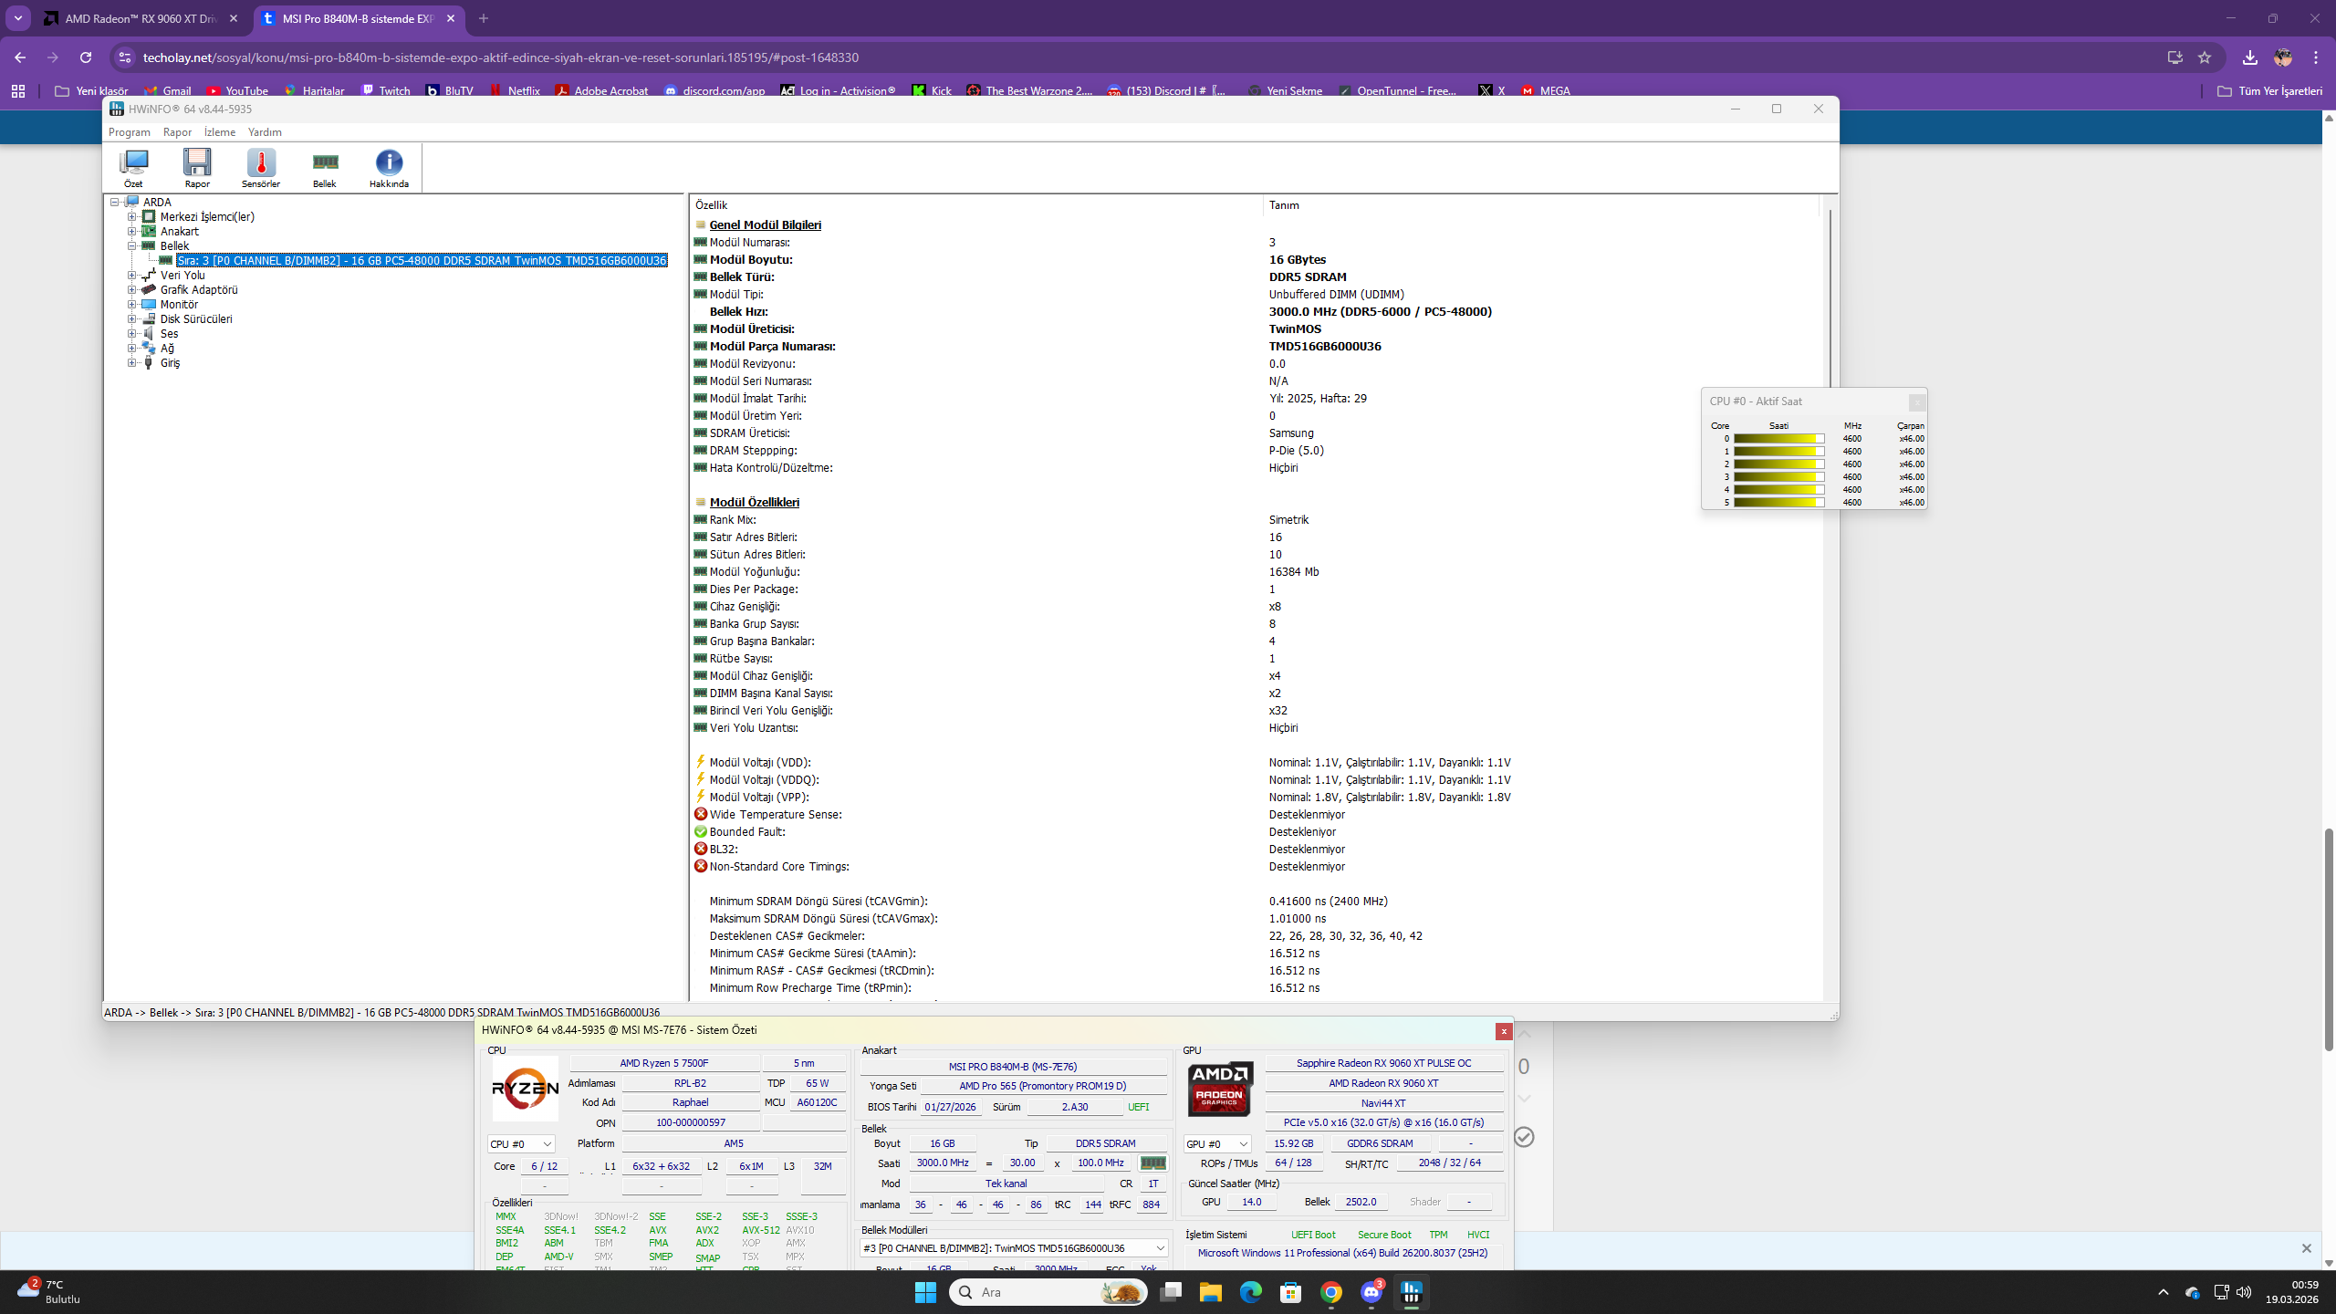Expand the Merkezi İşlemci(ler) tree node
2336x1314 pixels.
(x=132, y=217)
